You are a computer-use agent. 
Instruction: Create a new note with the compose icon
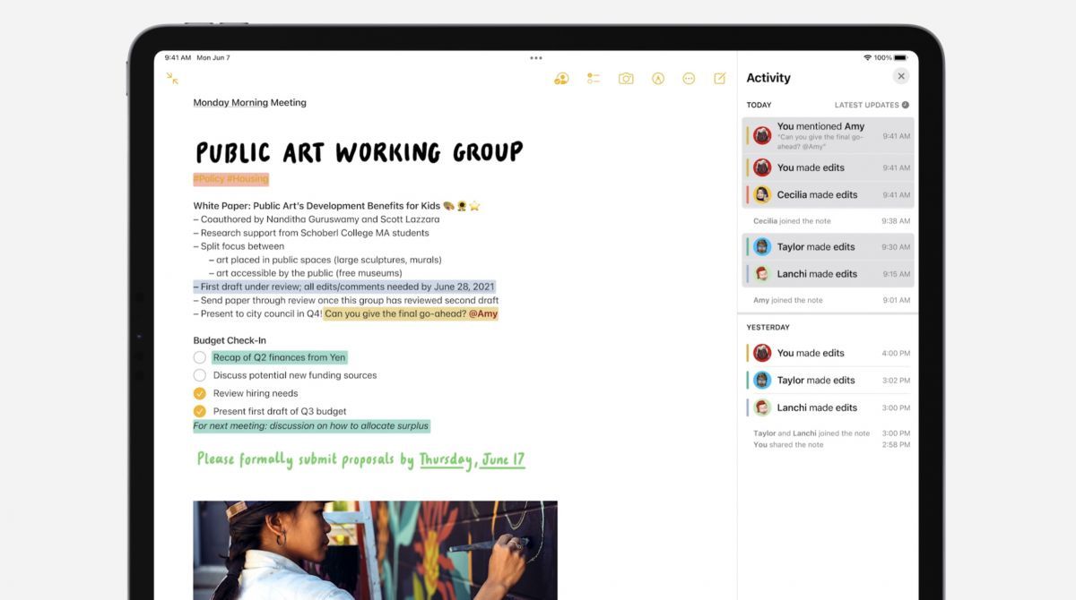coord(719,78)
